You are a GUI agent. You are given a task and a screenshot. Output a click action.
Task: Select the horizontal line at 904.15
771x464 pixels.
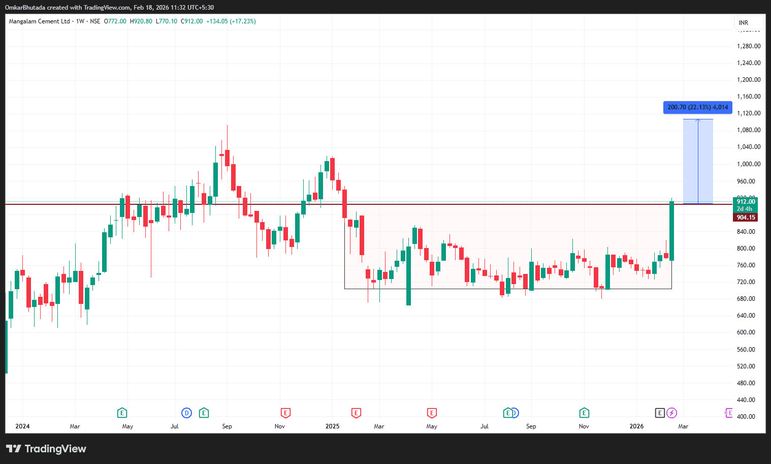pyautogui.click(x=368, y=204)
